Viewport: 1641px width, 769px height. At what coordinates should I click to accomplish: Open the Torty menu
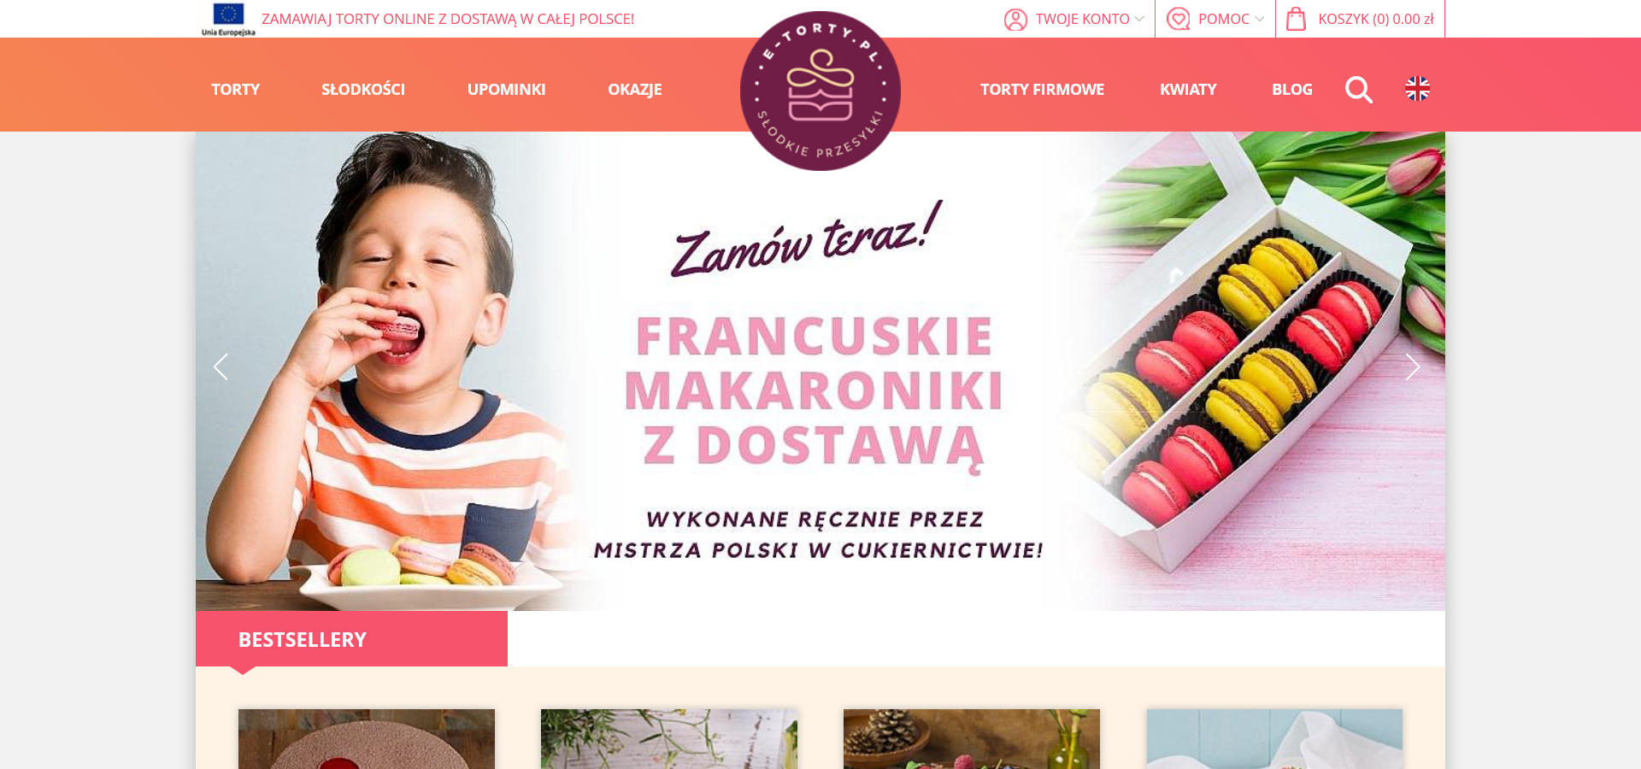click(236, 90)
